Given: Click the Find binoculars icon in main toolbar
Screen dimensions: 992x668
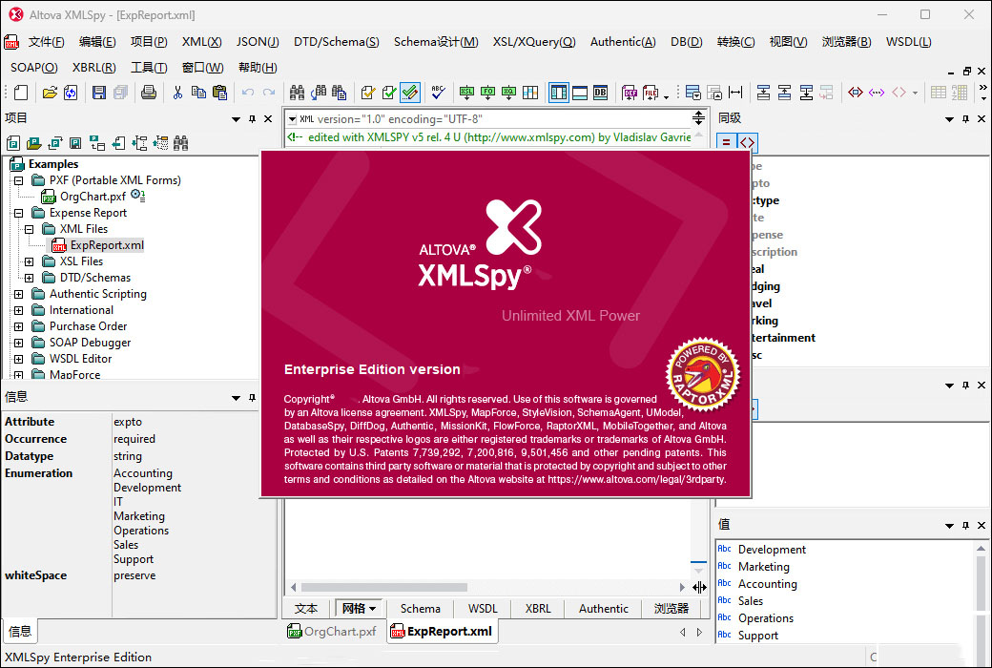Looking at the screenshot, I should (297, 93).
